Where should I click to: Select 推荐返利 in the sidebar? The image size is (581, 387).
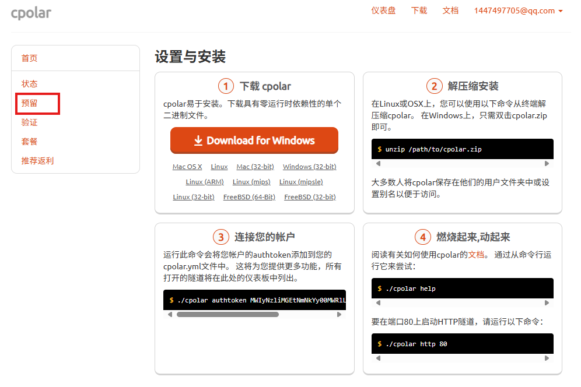[x=37, y=161]
